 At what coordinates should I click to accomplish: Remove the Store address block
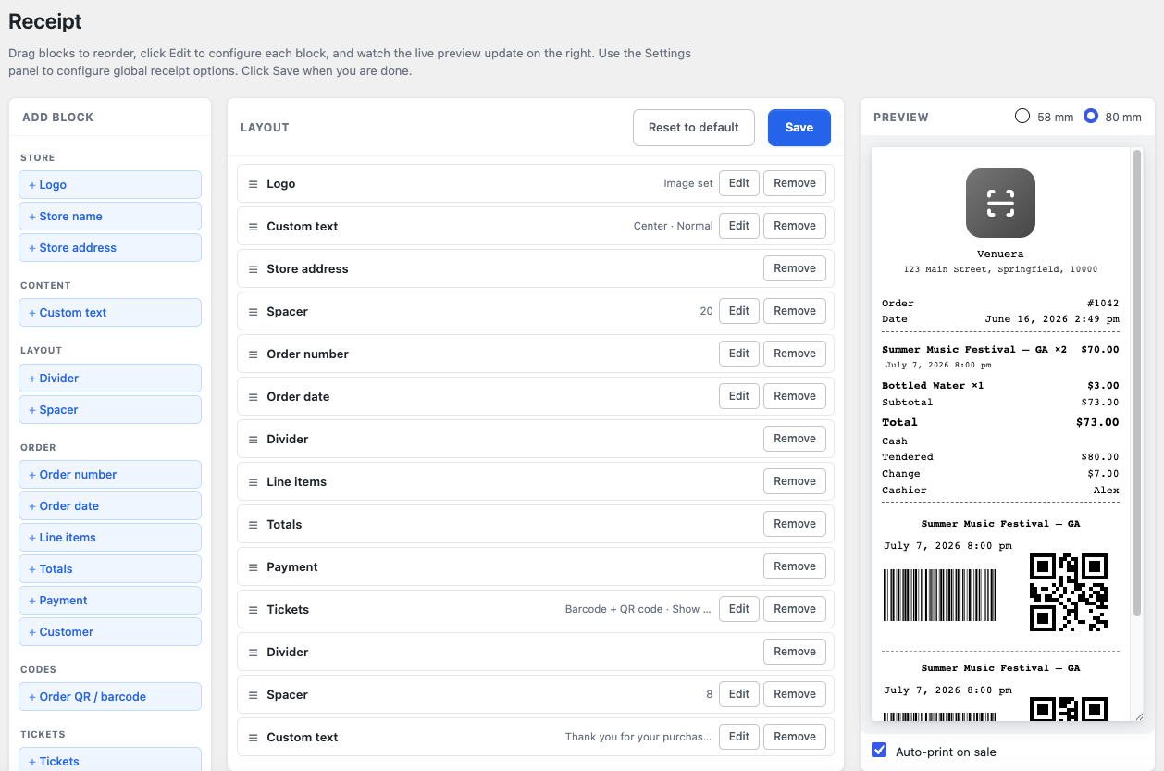coord(795,268)
